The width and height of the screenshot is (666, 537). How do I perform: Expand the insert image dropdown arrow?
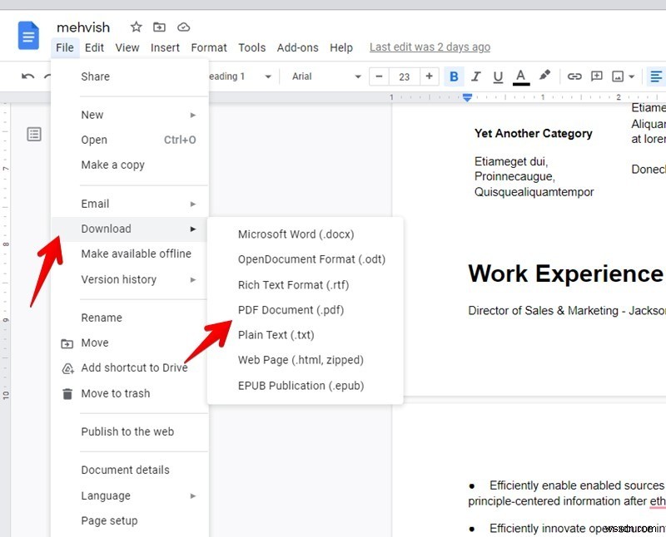(x=632, y=76)
